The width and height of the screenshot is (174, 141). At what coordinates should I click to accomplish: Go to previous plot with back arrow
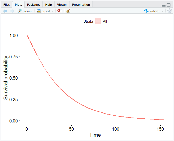5,11
